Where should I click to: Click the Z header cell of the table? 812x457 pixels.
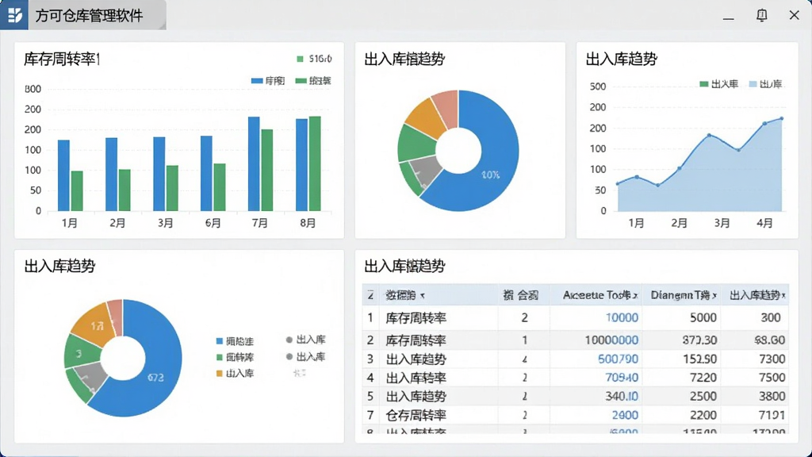(370, 295)
